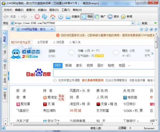The width and height of the screenshot is (160, 132).
Task: Click the sidebar scroll down arrow
Action: tap(5, 124)
